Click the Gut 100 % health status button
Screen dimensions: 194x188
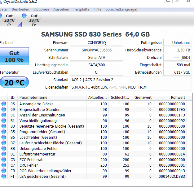14,56
